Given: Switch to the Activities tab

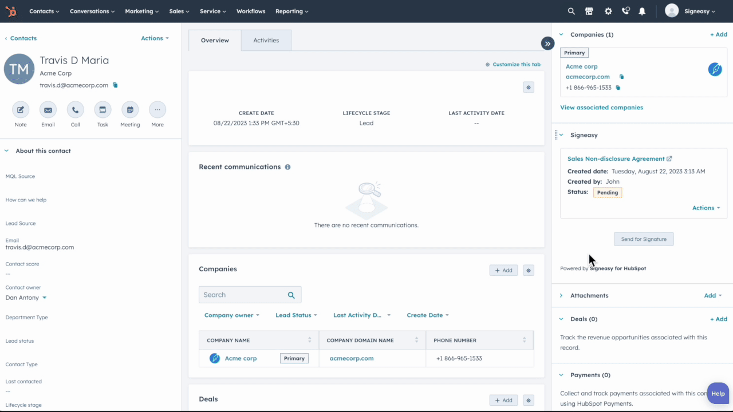Looking at the screenshot, I should (x=266, y=41).
